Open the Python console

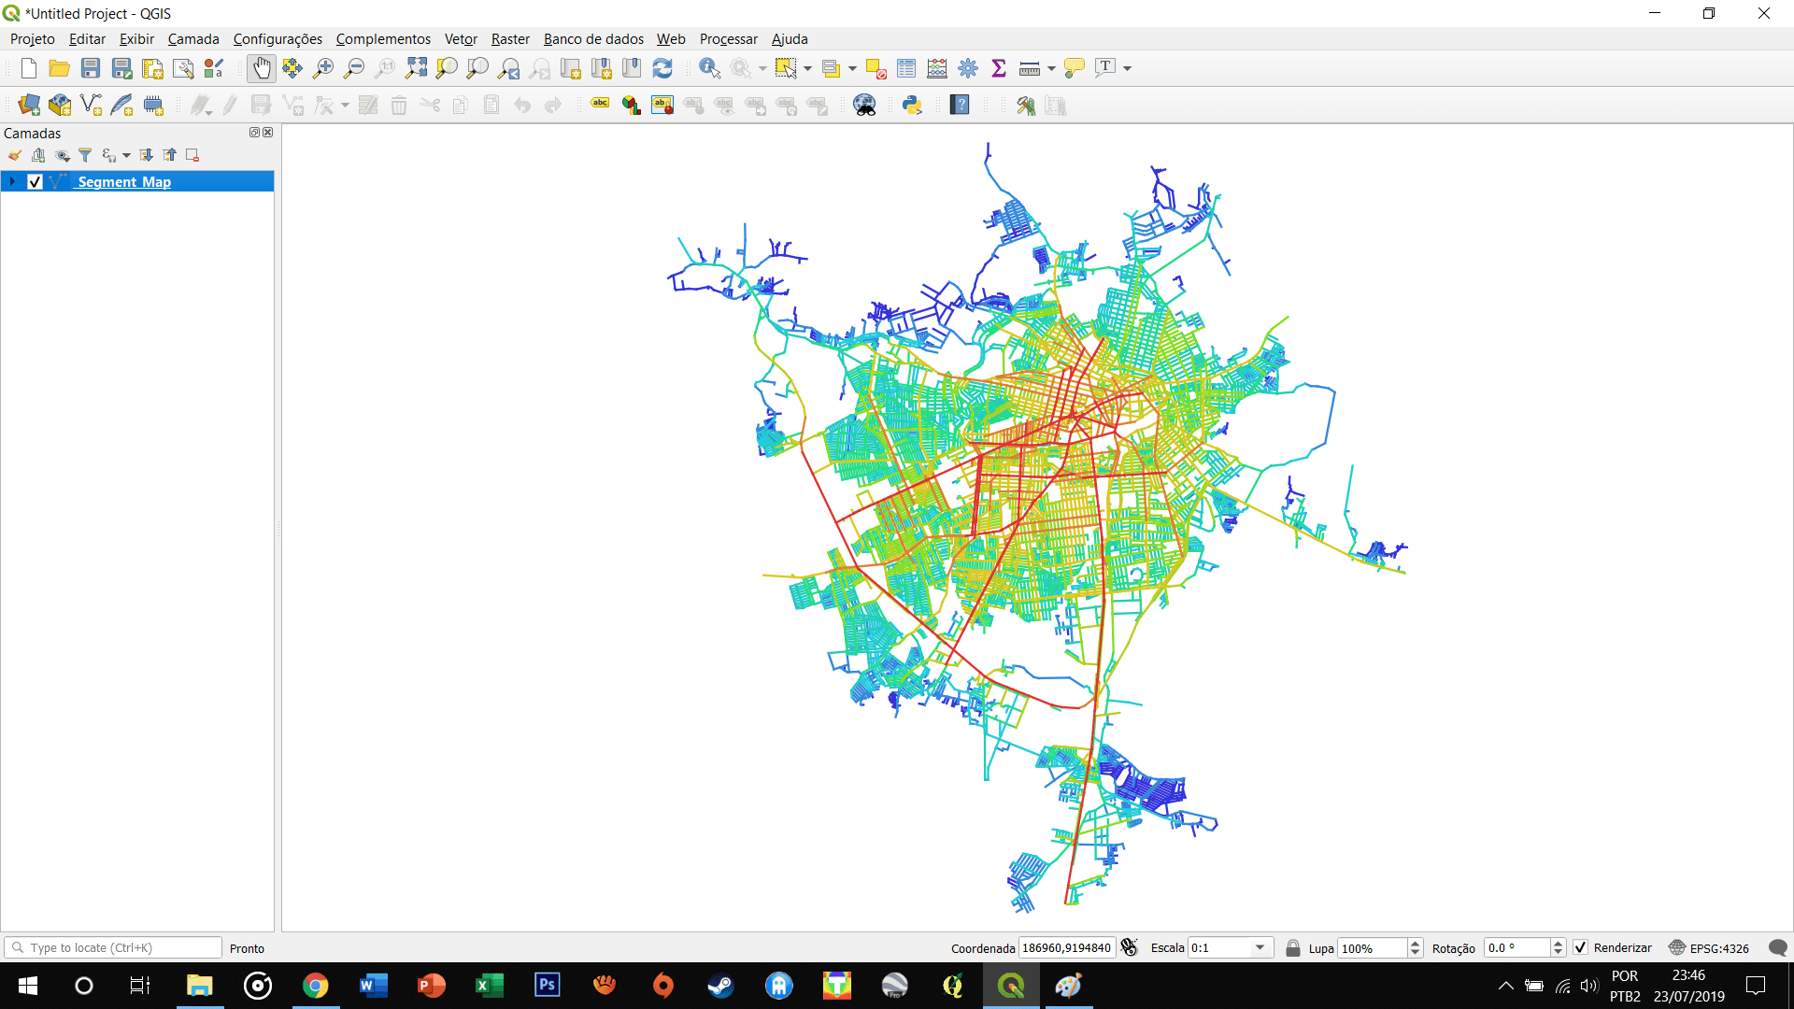click(913, 105)
